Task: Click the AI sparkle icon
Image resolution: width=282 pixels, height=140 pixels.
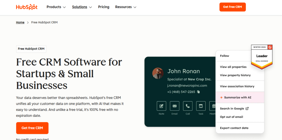Action: point(221,98)
